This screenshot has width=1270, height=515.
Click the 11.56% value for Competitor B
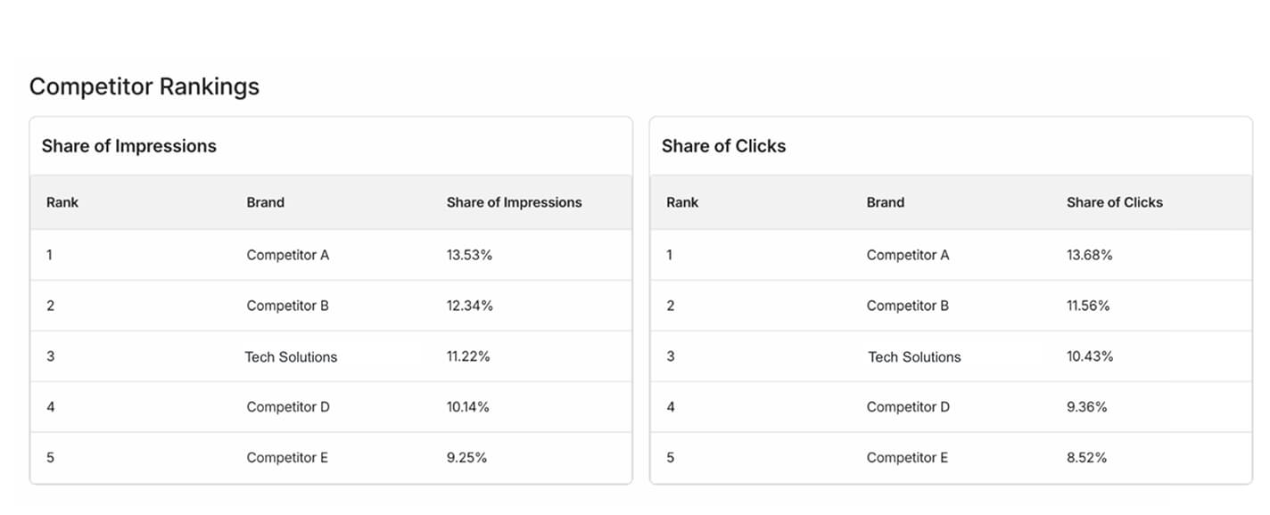point(1088,306)
